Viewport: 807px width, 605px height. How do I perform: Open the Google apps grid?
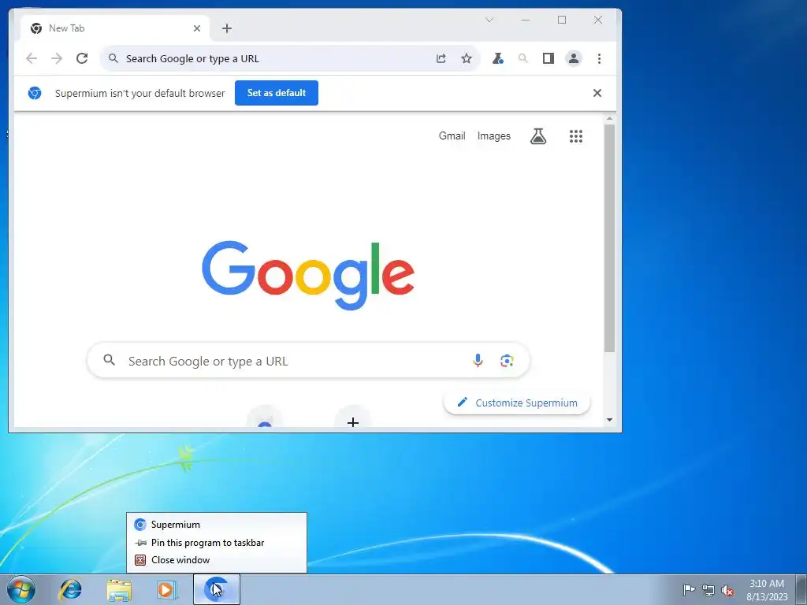[x=576, y=136]
